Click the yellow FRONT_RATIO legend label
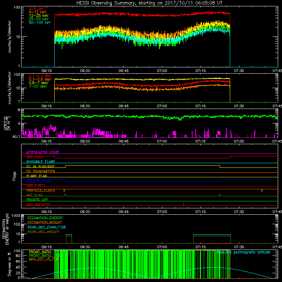The height and width of the screenshot is (282, 282). click(40, 252)
